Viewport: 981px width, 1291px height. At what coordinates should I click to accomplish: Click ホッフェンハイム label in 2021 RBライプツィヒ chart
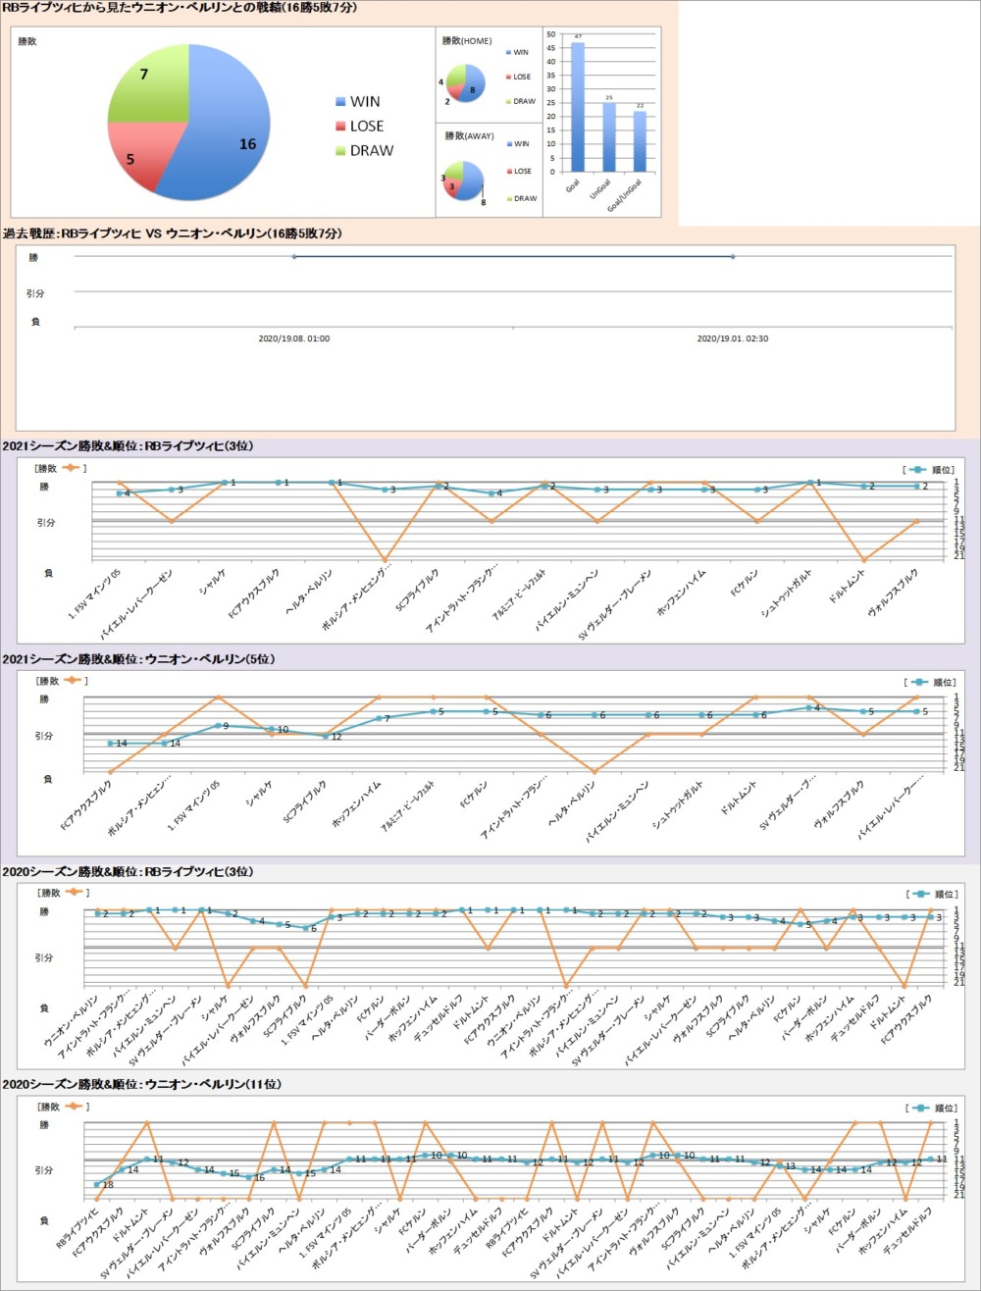682,591
